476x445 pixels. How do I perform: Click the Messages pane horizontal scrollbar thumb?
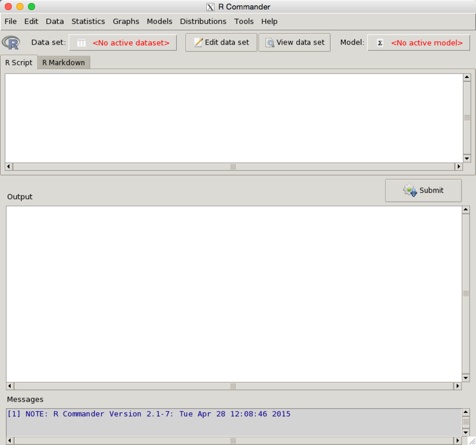click(x=233, y=440)
